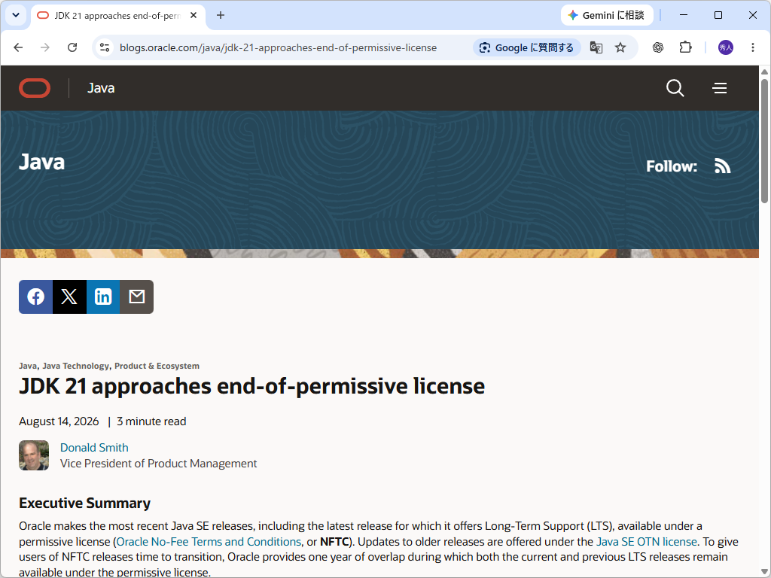Reload the page with the refresh icon
Viewport: 771px width, 578px height.
(x=72, y=47)
